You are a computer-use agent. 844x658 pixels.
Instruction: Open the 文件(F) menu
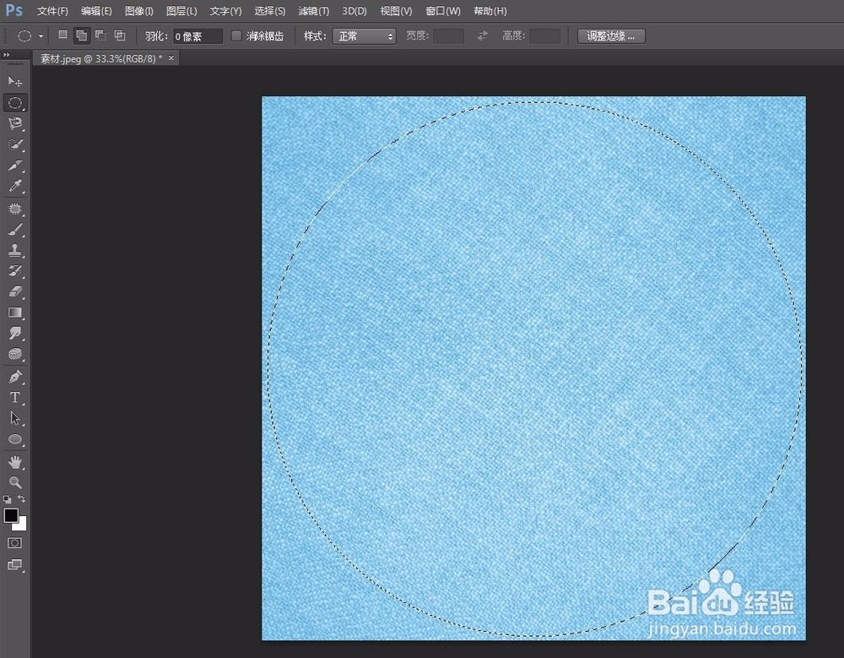(52, 11)
